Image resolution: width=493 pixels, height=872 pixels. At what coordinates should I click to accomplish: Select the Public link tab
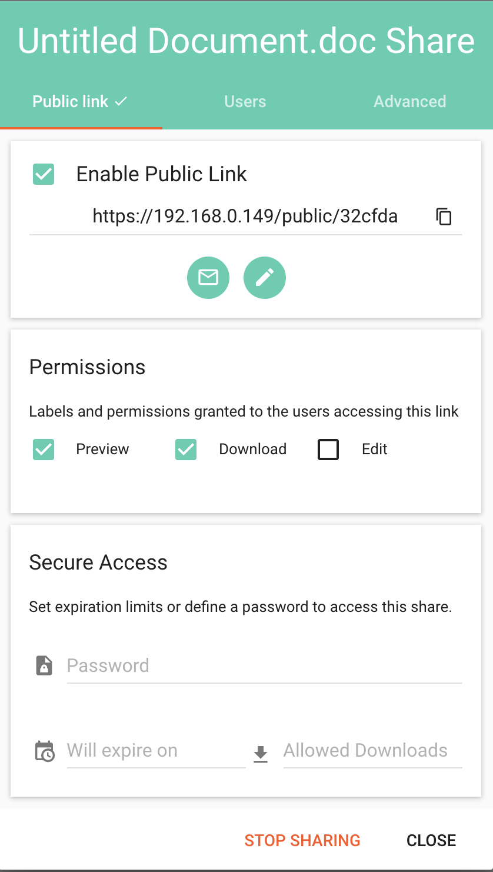tap(81, 101)
